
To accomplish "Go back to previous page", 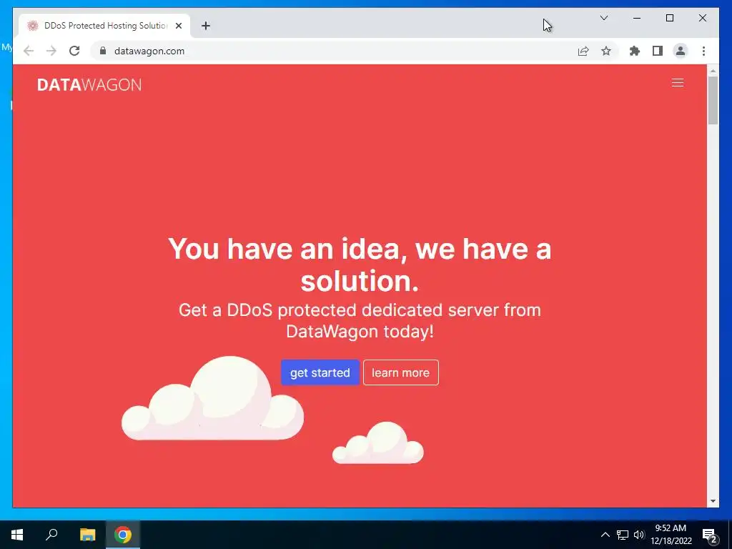I will pos(29,51).
